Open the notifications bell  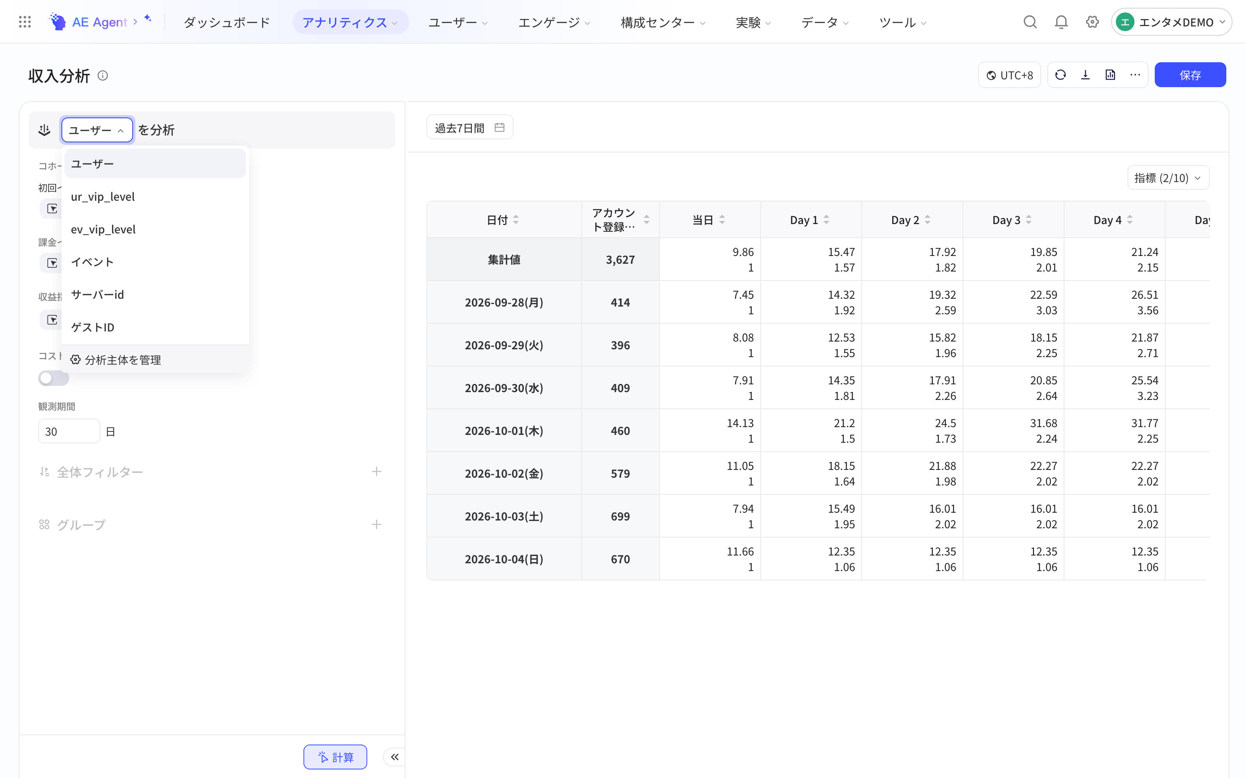1061,22
